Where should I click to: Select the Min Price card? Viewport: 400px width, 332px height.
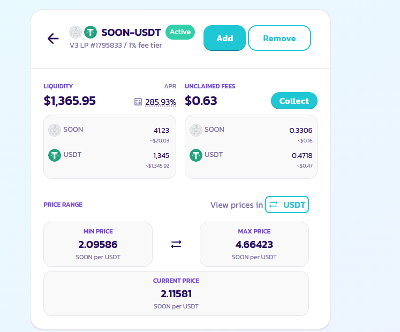tap(98, 244)
